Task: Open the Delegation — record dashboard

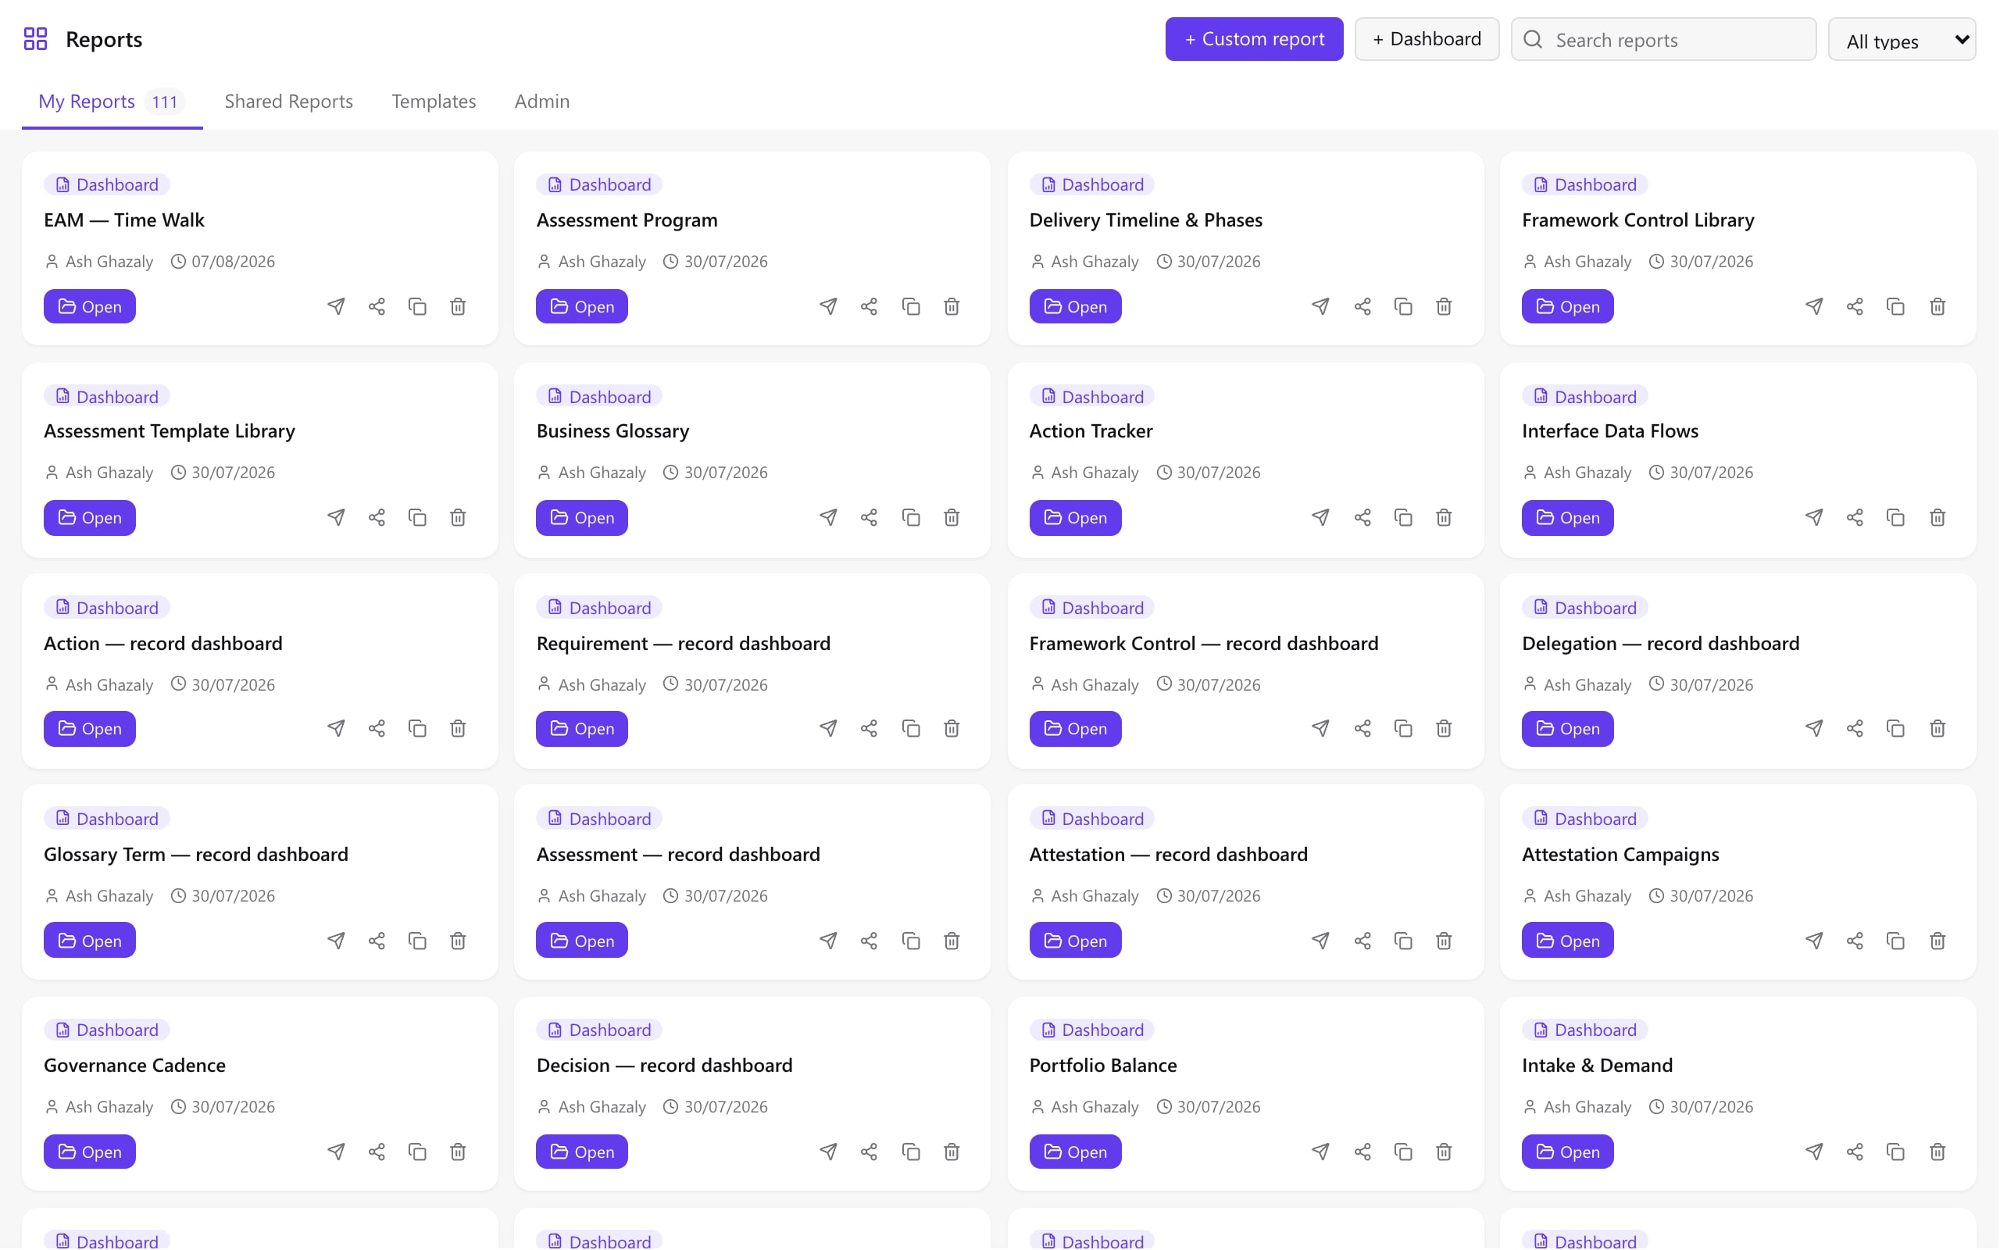Action: pyautogui.click(x=1569, y=728)
